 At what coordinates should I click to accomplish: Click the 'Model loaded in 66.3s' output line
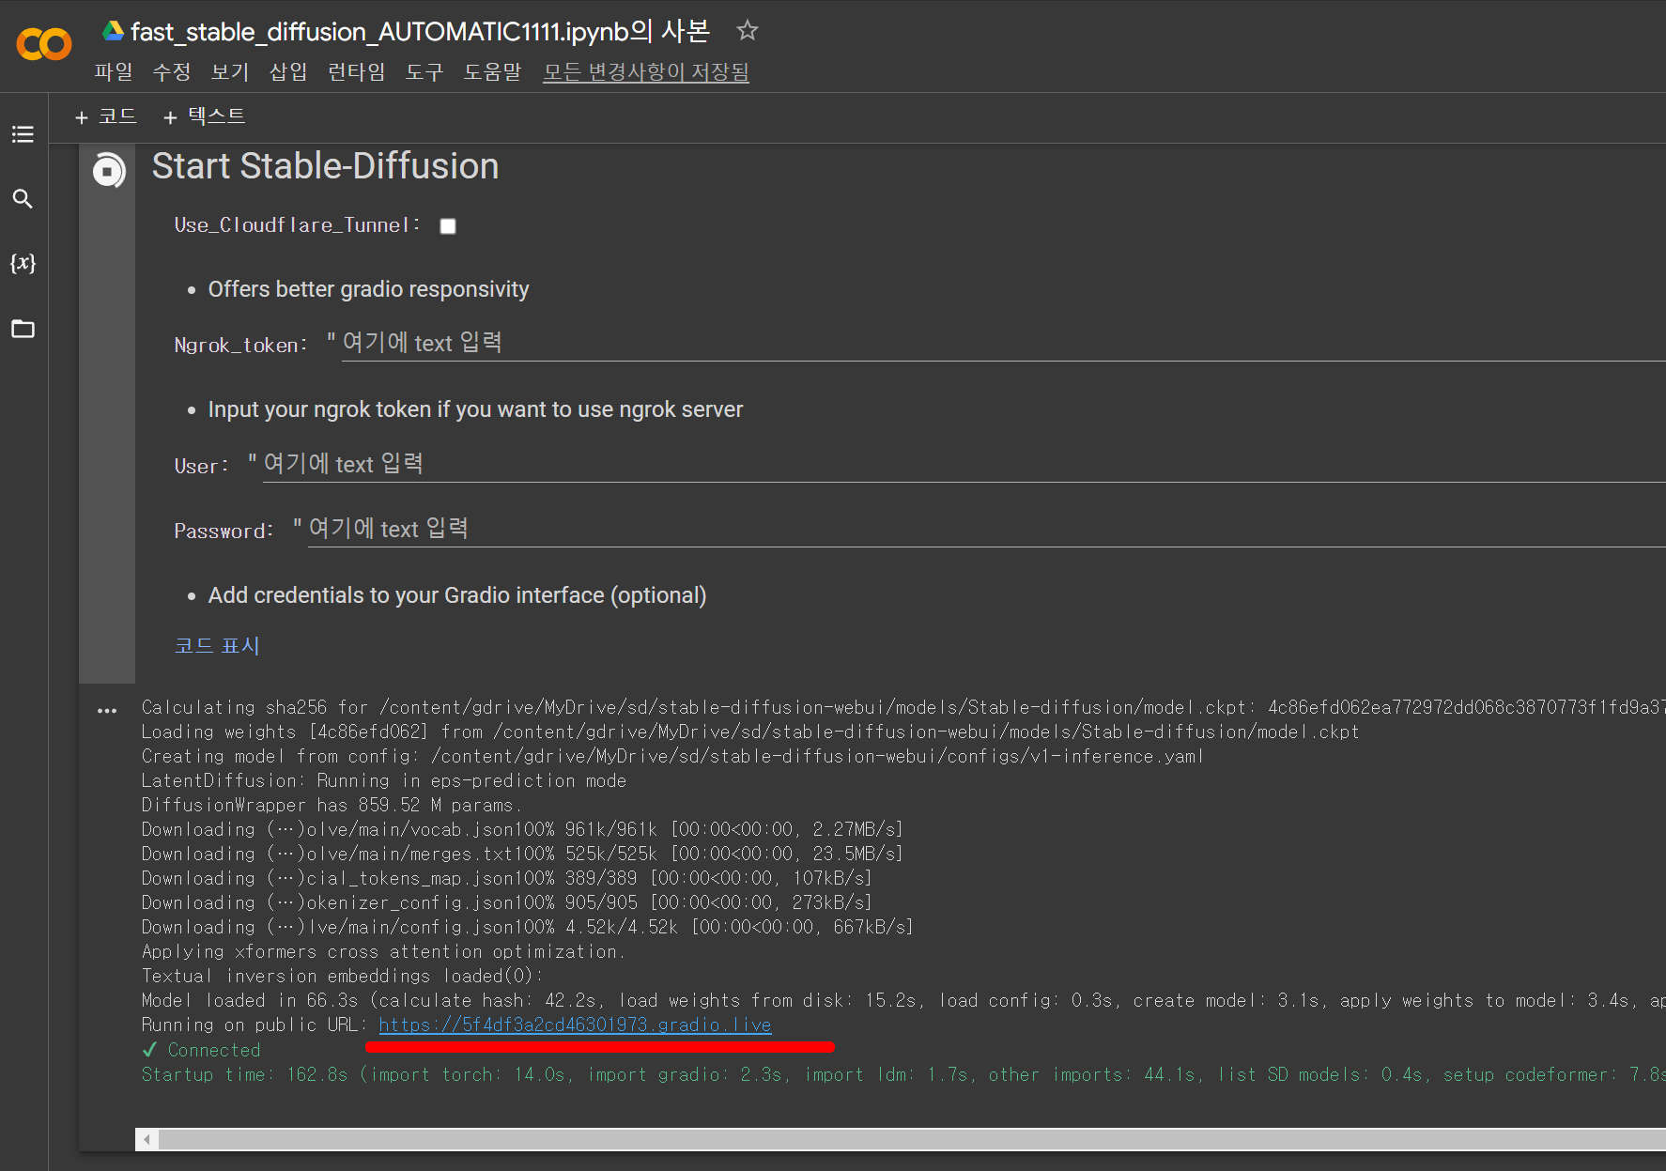point(903,1000)
